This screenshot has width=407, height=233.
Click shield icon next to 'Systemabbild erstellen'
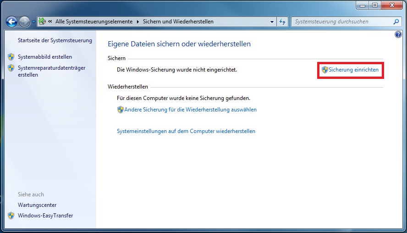point(11,57)
